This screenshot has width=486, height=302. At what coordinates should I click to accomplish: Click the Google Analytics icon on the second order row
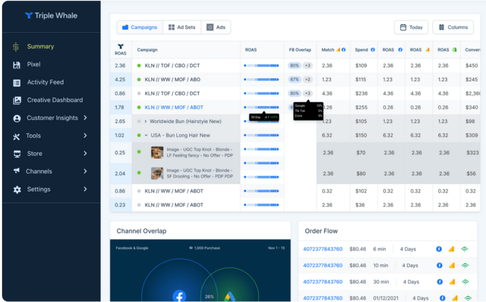point(451,265)
